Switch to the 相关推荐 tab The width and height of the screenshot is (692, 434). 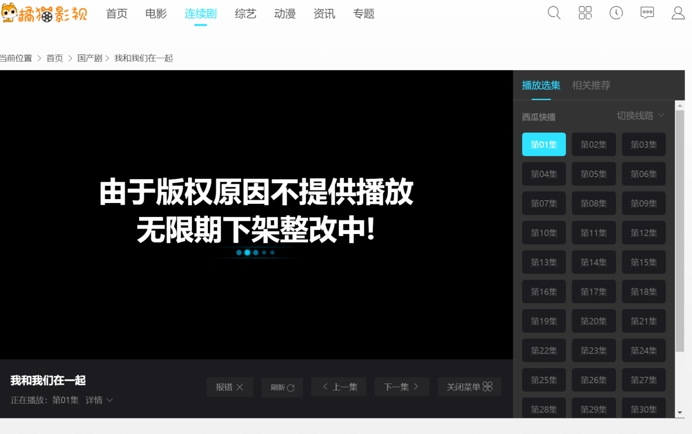[591, 86]
